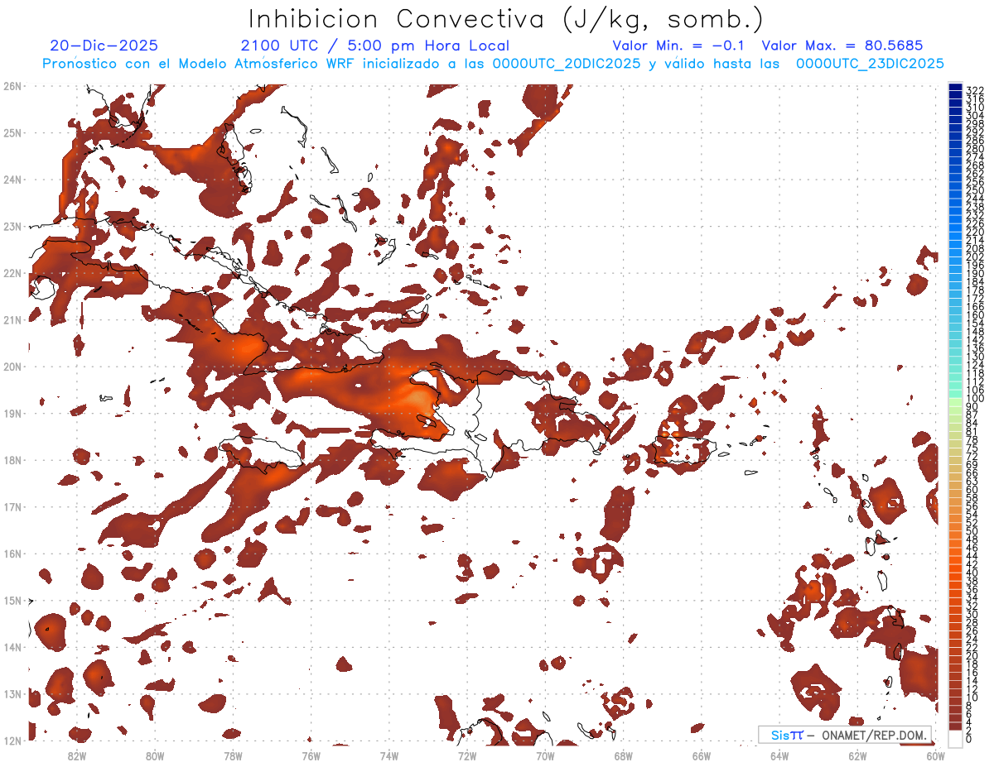Click the 78W longitude label

pos(233,755)
